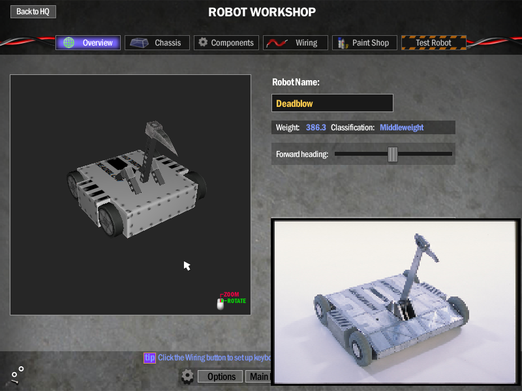The image size is (522, 391).
Task: Click the paint cans icon for Paint Shop
Action: [x=342, y=43]
